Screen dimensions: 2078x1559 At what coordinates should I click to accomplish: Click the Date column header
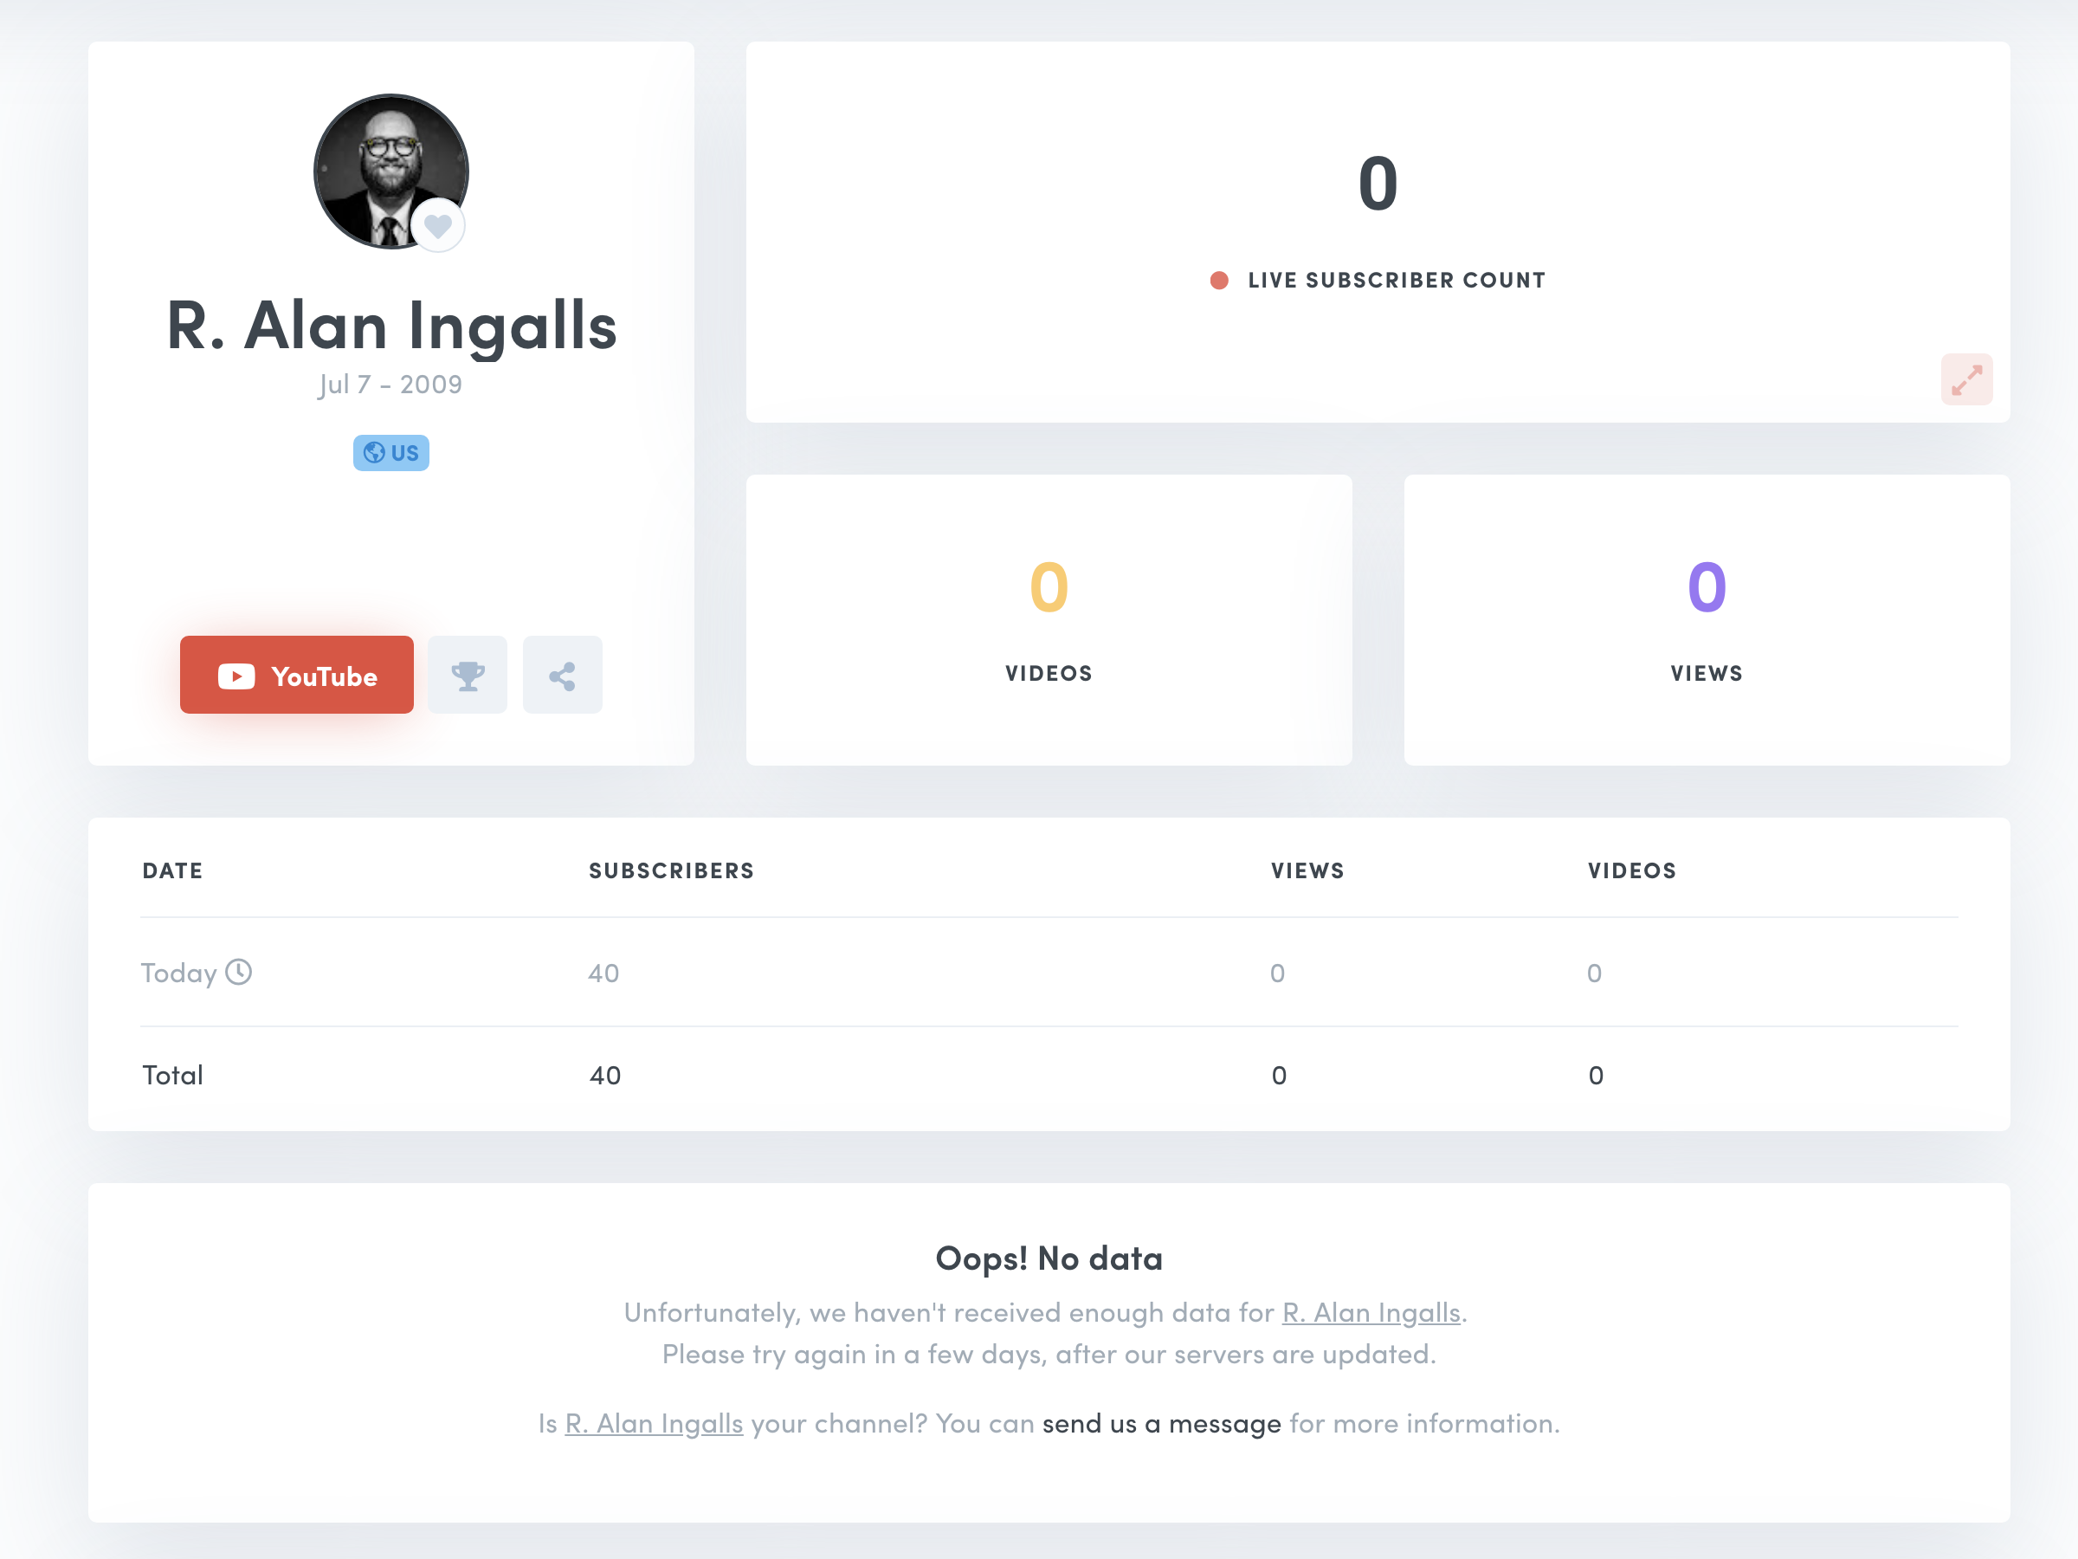(x=173, y=871)
